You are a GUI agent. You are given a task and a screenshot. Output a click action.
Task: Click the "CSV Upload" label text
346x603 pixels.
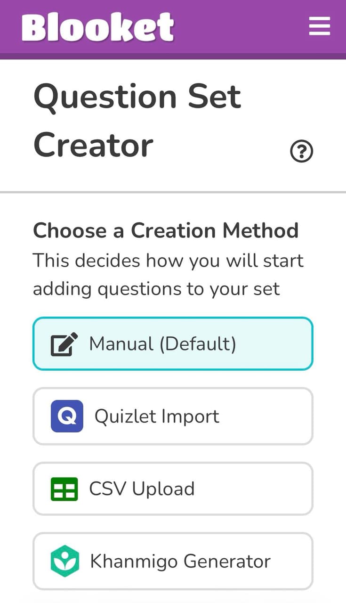[142, 489]
